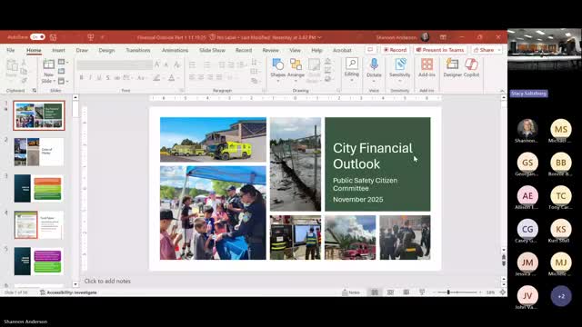Click Accessibility: Investigate in status bar

tap(69, 292)
